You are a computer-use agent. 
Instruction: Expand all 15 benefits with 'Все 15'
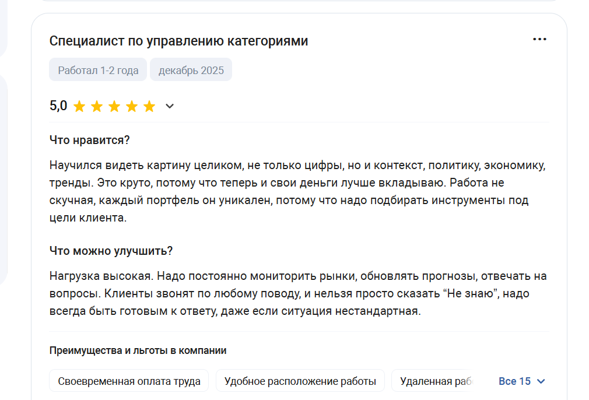pos(515,381)
